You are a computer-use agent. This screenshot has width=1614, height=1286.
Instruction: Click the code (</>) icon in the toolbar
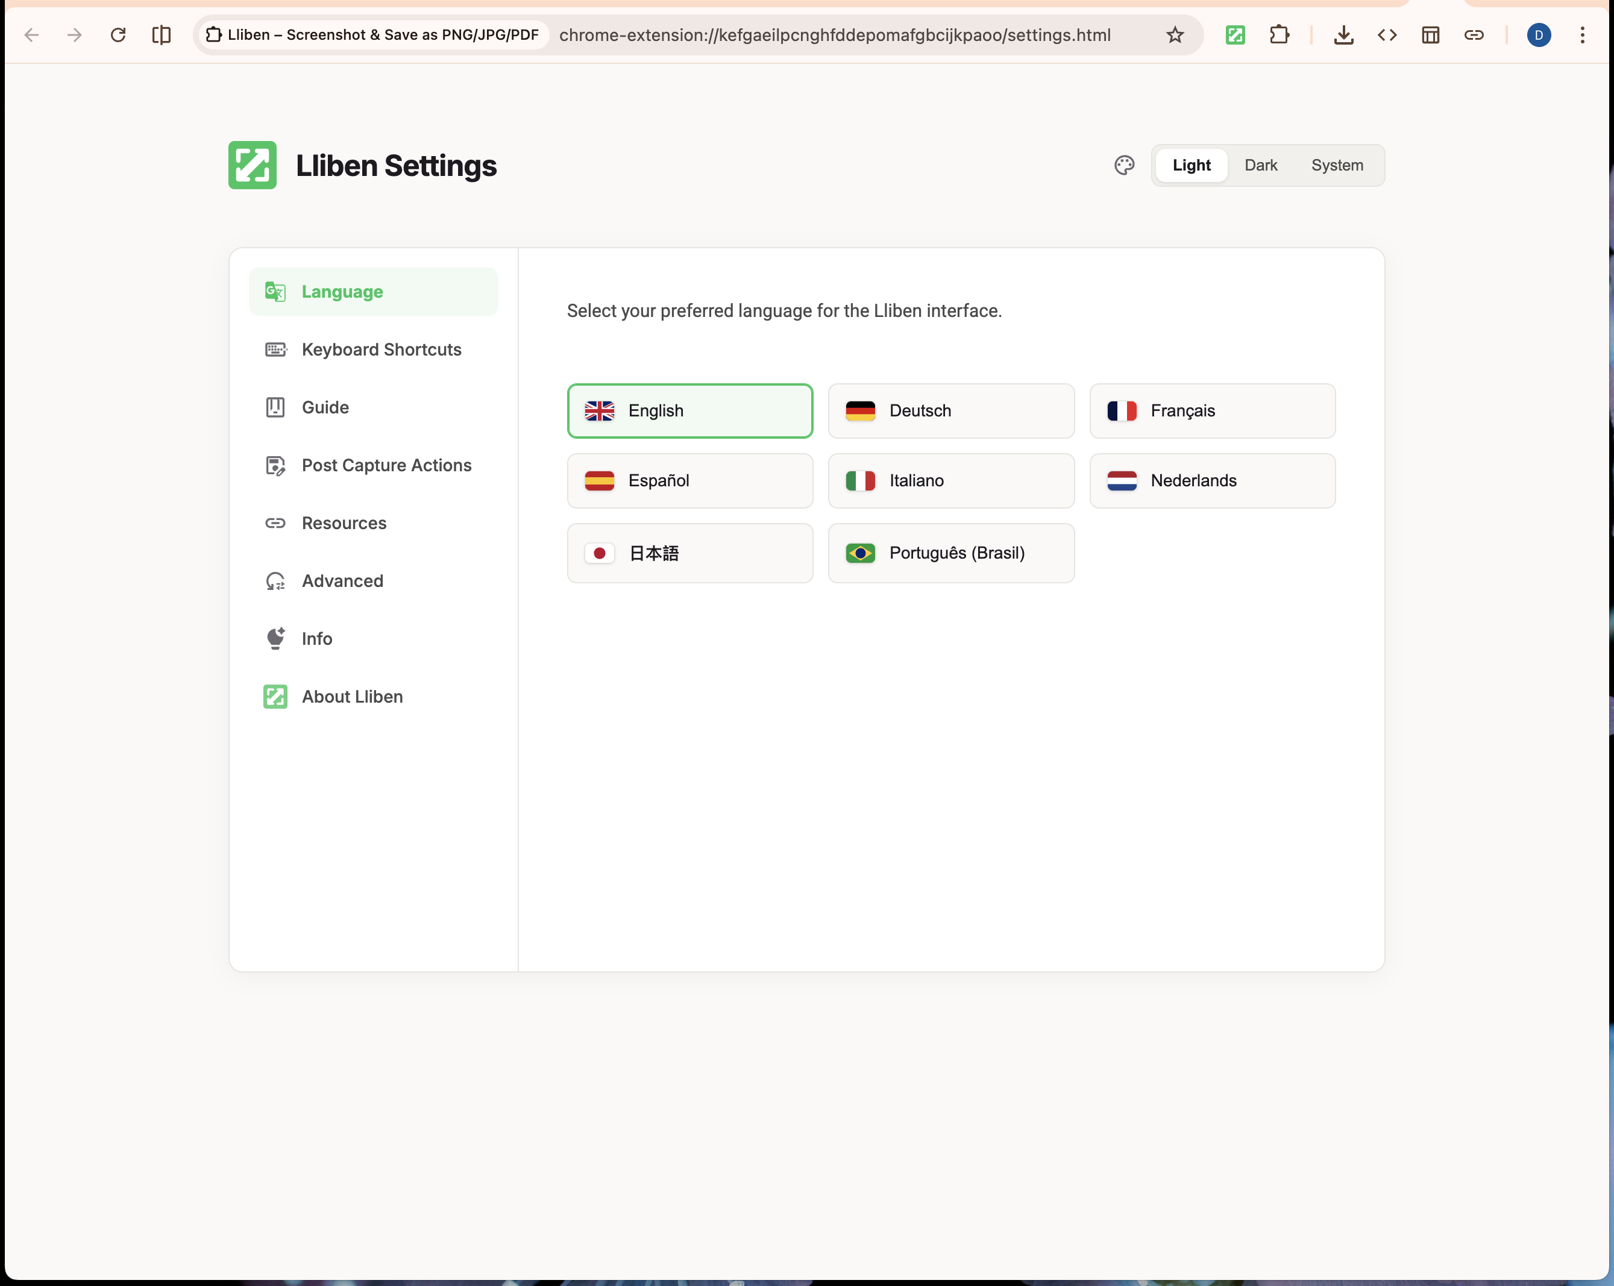pos(1386,34)
